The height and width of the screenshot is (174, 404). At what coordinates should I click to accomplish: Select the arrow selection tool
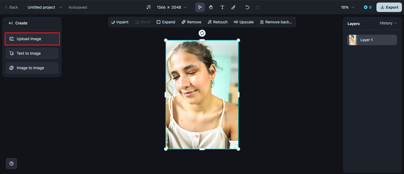click(200, 7)
